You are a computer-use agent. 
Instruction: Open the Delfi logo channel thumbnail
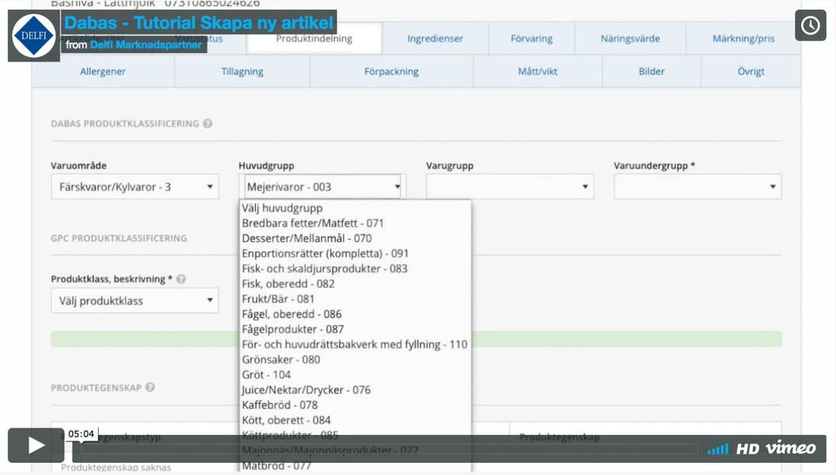(x=34, y=36)
